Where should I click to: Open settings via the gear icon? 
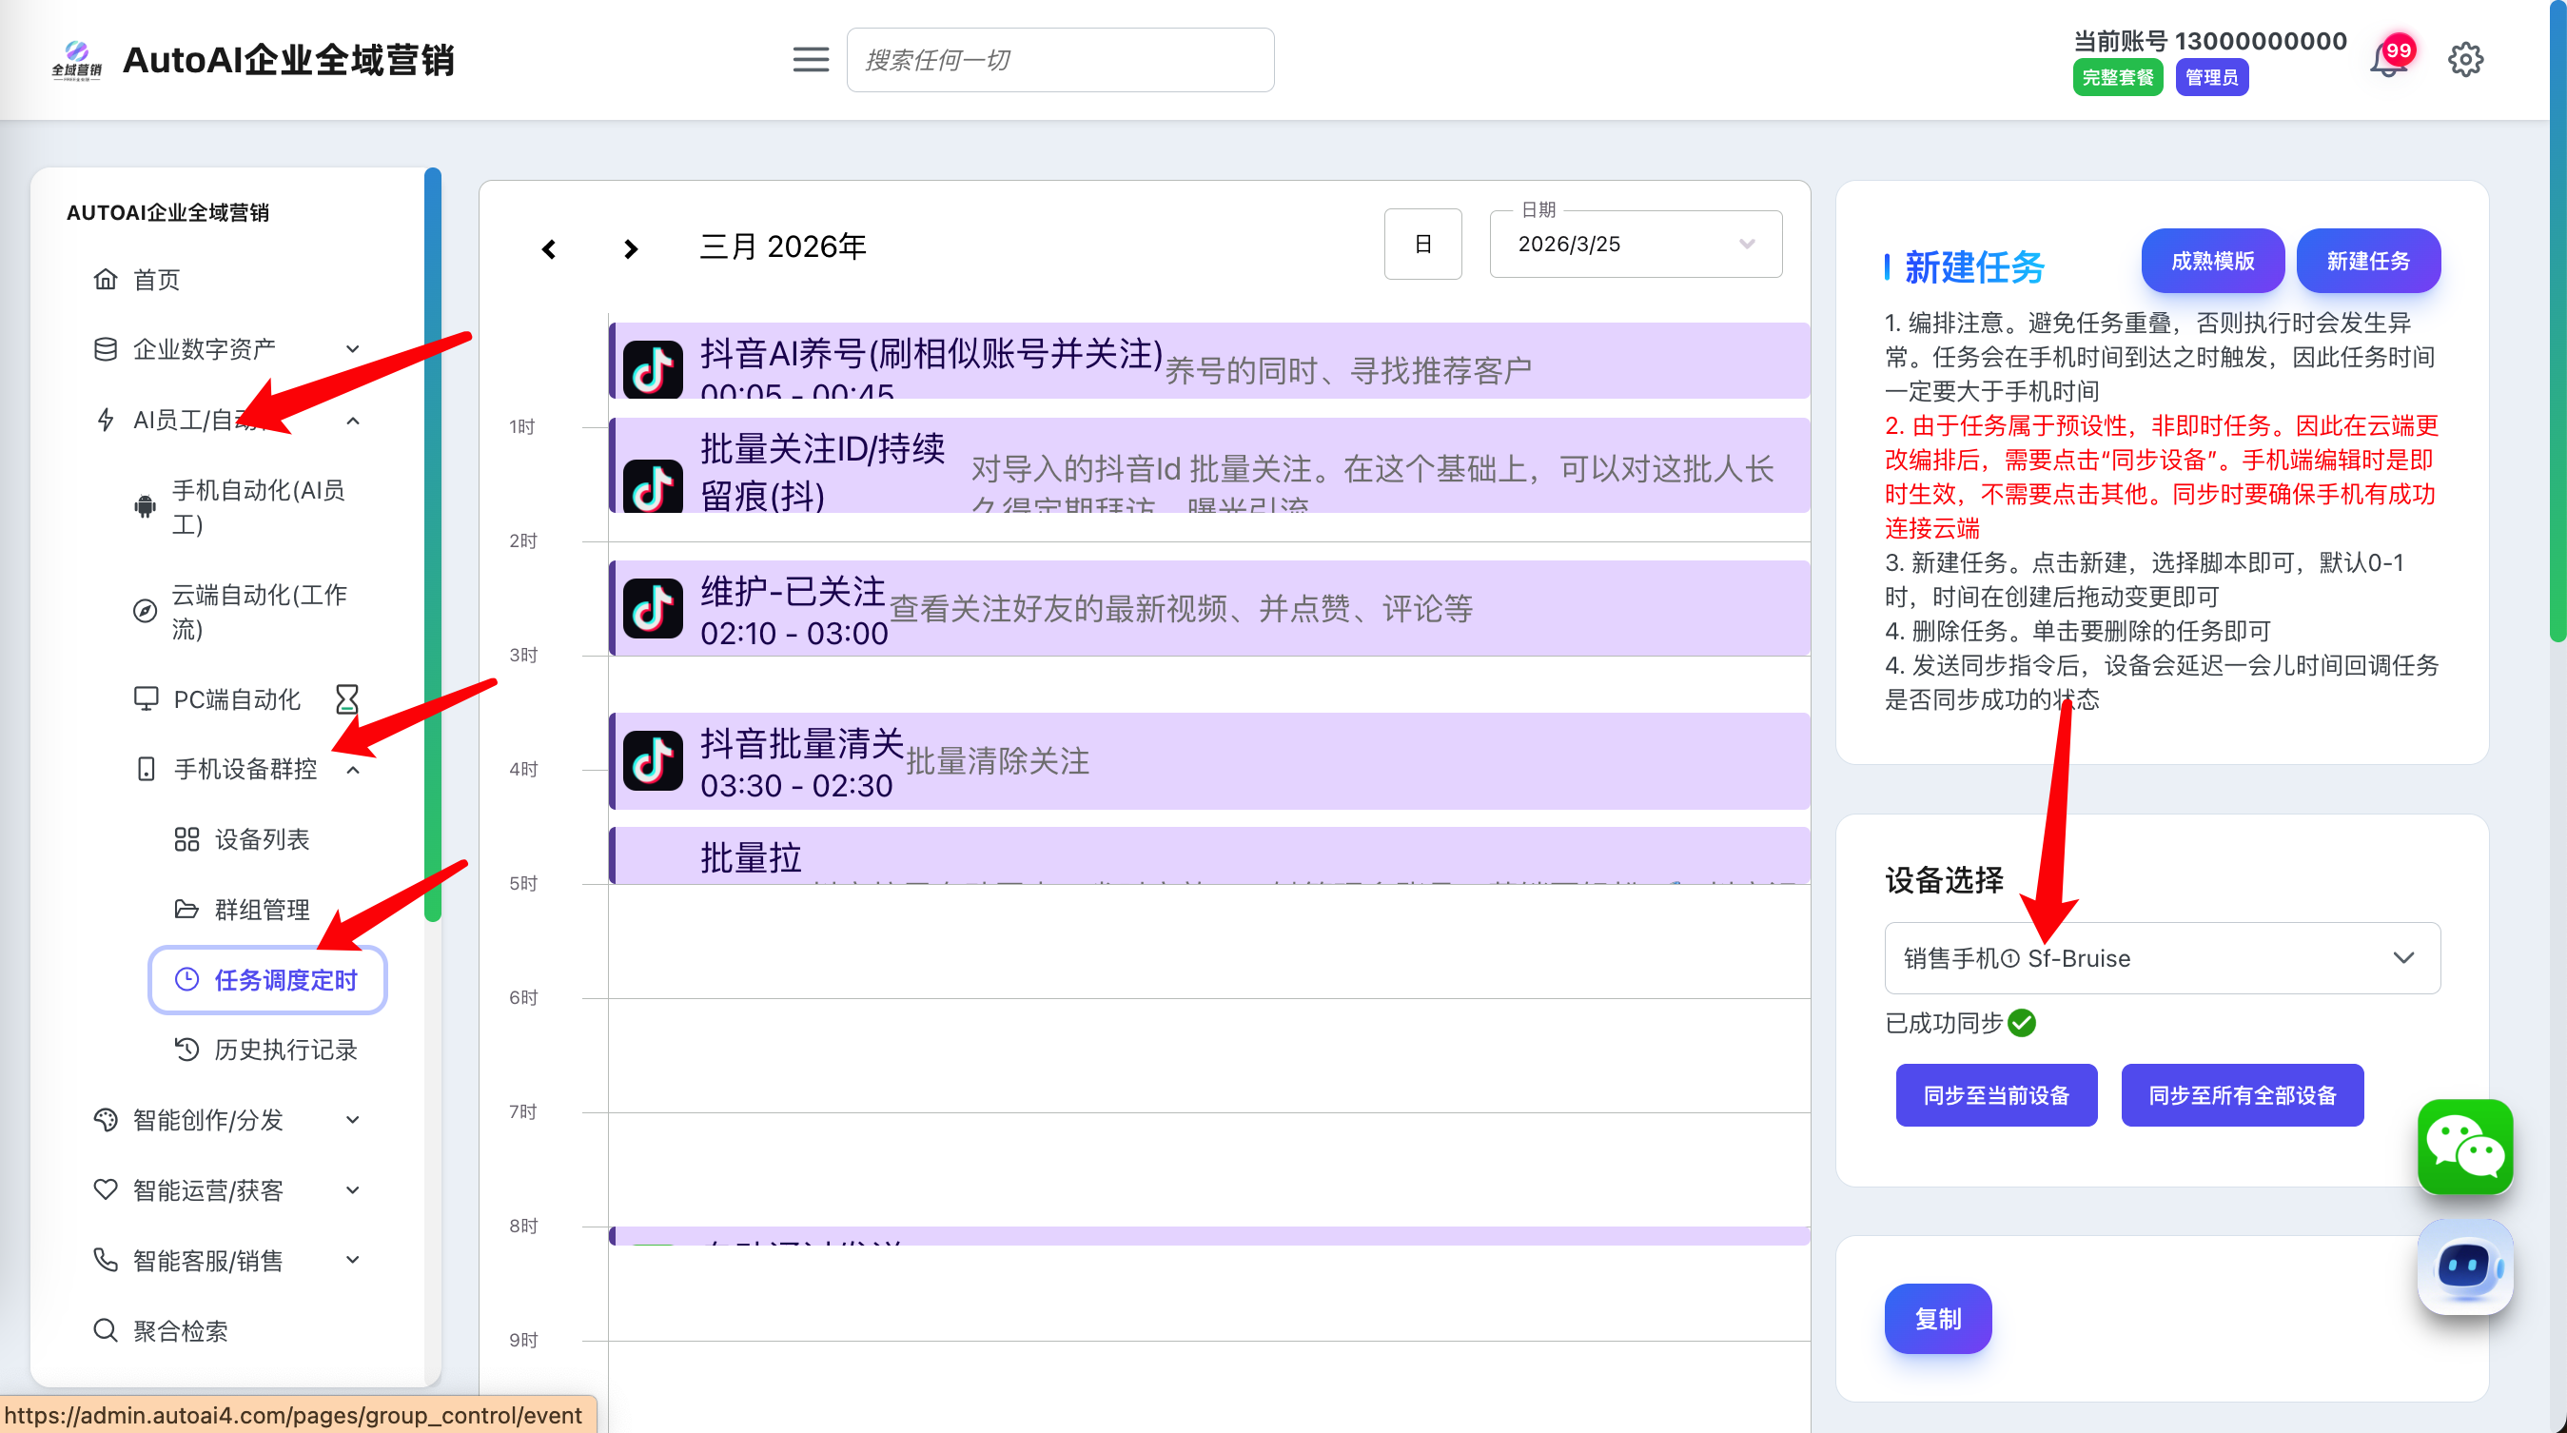tap(2464, 60)
